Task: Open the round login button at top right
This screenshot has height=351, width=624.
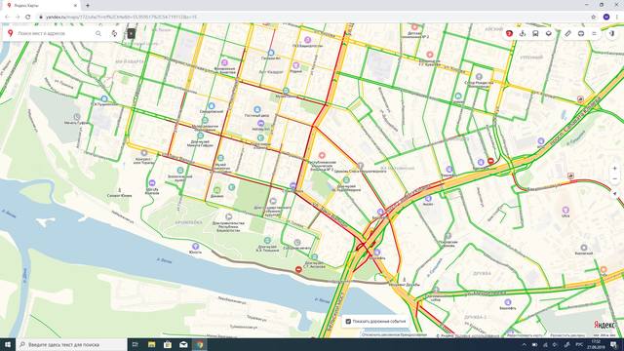Action: click(x=612, y=34)
